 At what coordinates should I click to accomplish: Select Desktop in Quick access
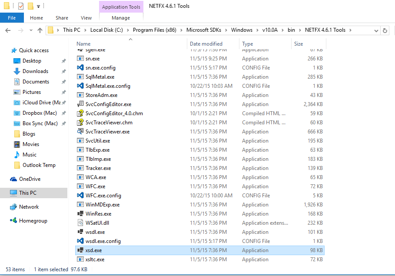click(32, 61)
